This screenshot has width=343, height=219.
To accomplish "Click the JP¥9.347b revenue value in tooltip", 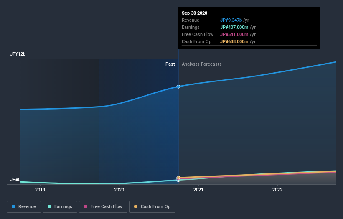I will (x=231, y=20).
